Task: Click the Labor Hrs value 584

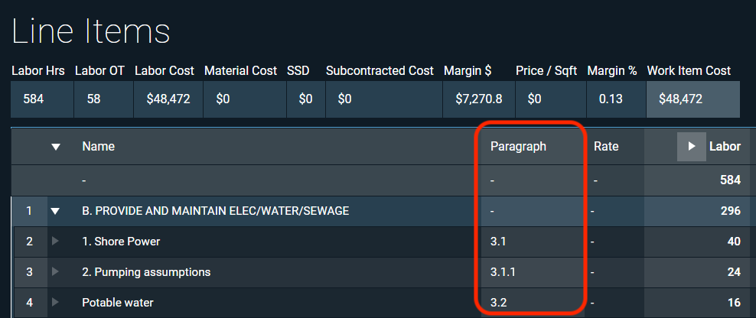Action: [34, 99]
